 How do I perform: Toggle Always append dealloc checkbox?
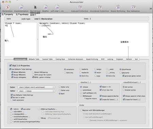[x=100, y=96]
